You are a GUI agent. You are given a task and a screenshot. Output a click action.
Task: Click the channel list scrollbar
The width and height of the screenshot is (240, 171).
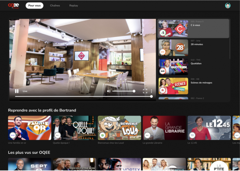pos(230,39)
